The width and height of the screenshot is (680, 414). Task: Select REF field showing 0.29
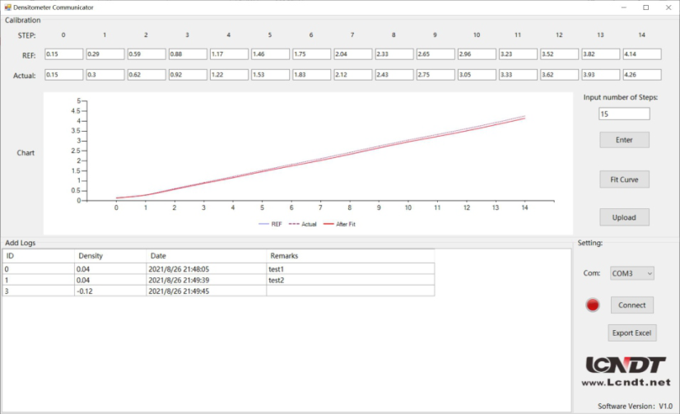105,54
